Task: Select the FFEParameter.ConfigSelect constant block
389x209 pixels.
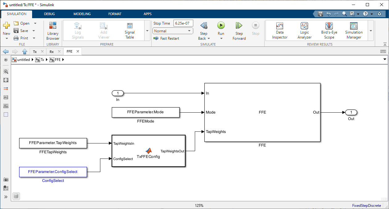Action: [x=53, y=172]
